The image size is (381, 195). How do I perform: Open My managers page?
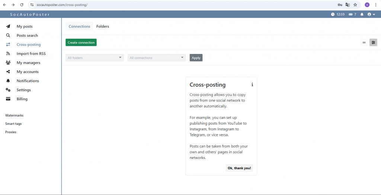coord(28,63)
